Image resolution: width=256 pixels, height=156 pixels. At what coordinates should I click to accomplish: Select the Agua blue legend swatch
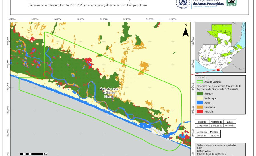(200, 102)
